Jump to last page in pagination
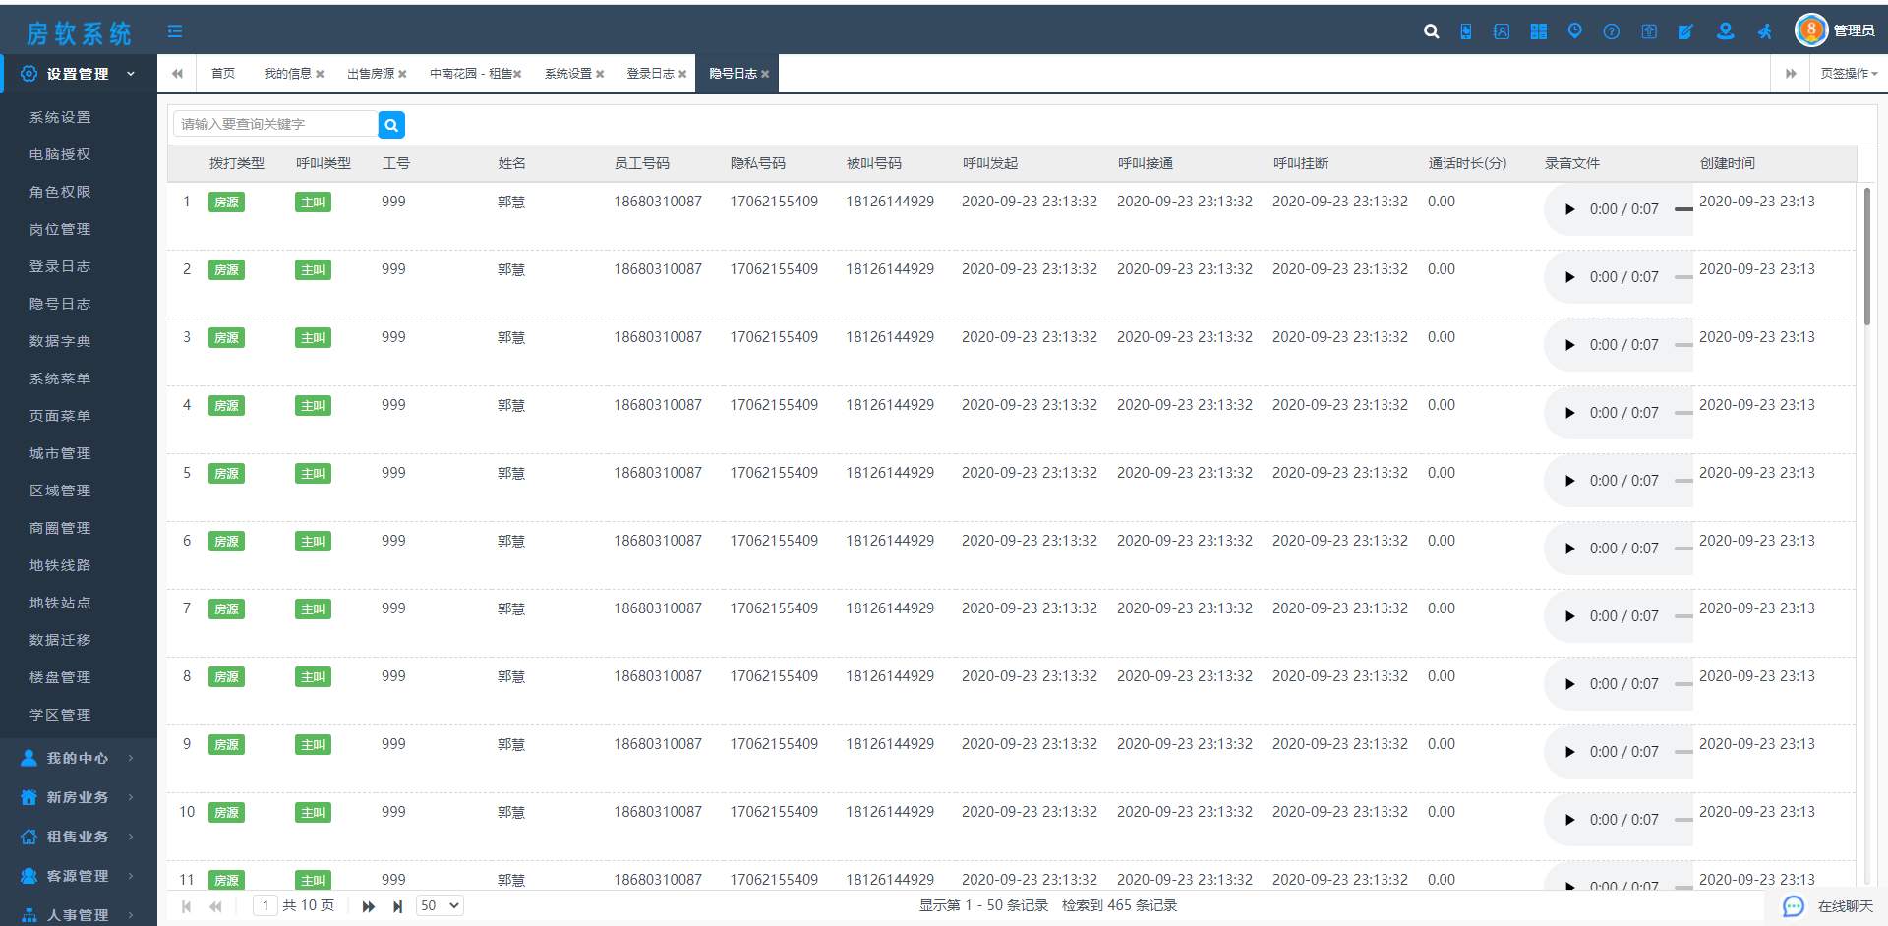The height and width of the screenshot is (926, 1888). (397, 906)
